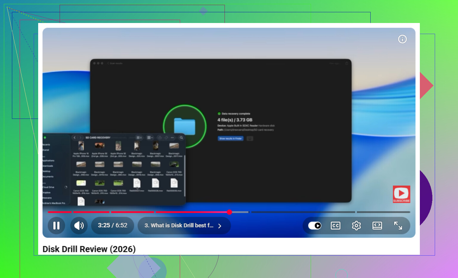
Task: Click the Finder share icon in the SD CARD RECOVERY window
Action: click(x=160, y=138)
